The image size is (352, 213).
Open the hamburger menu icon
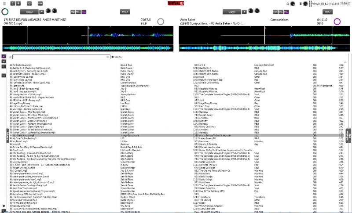4,4
